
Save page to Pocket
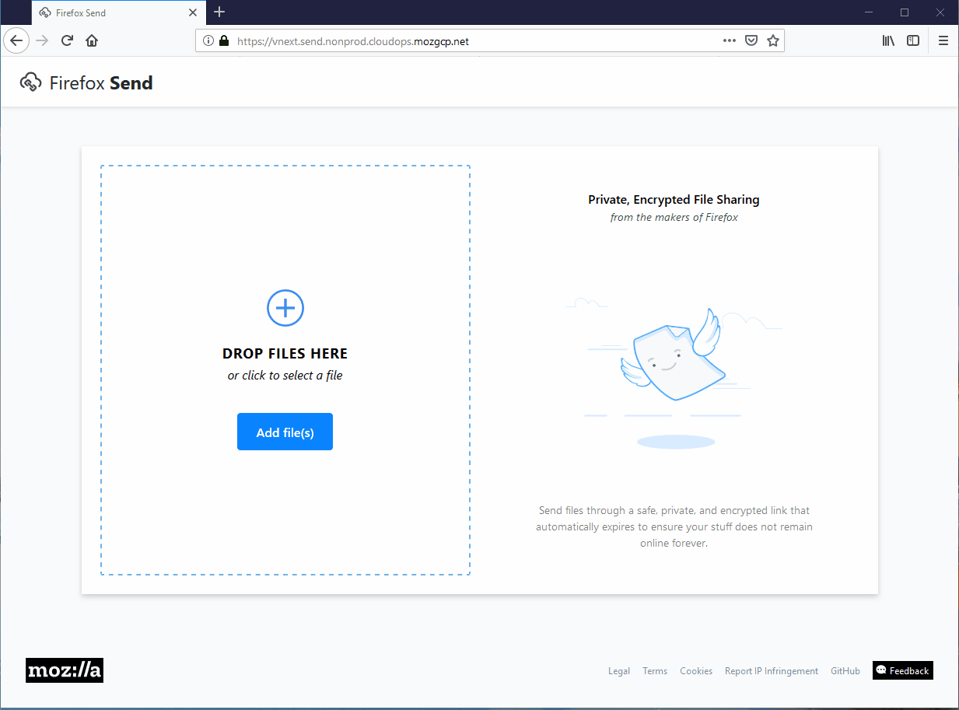coord(751,41)
